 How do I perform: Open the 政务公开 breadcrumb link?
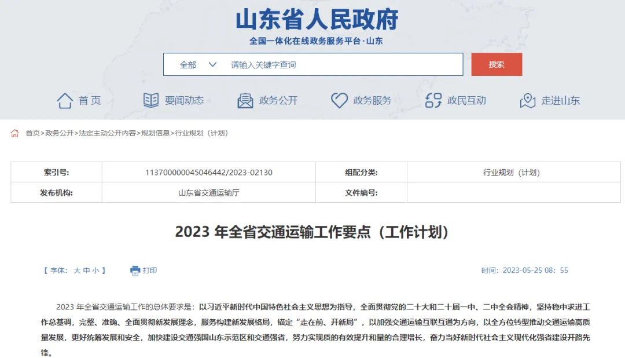click(60, 133)
